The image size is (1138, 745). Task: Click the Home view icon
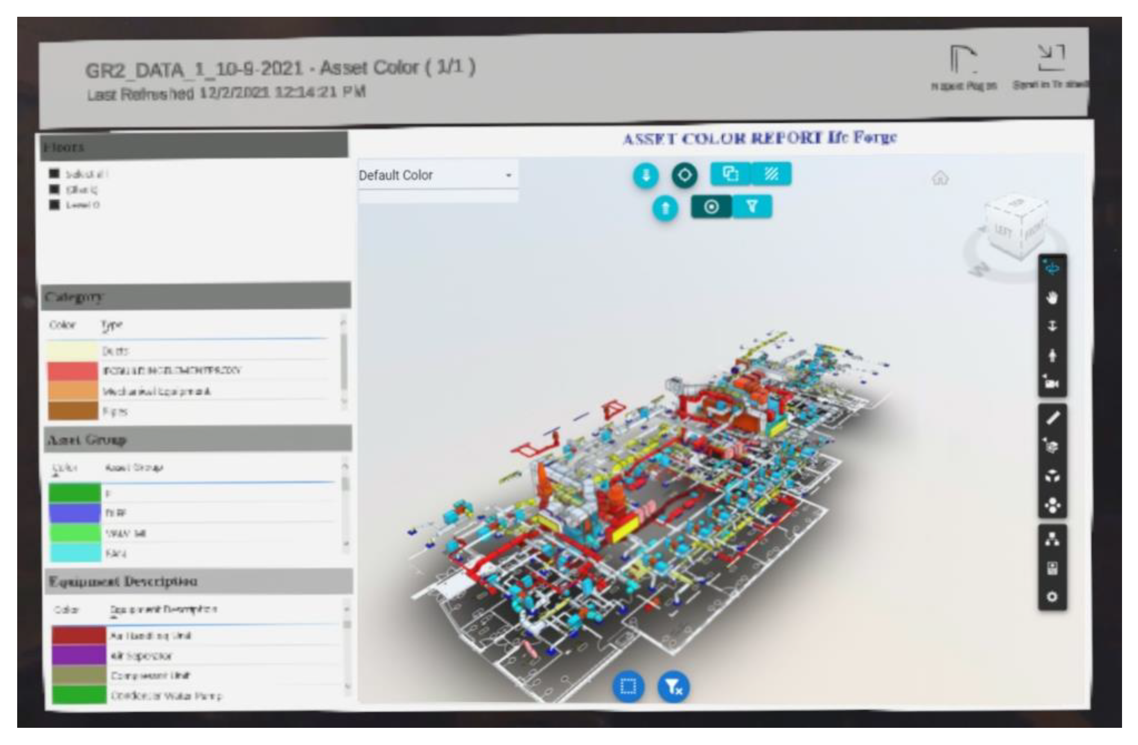(940, 178)
